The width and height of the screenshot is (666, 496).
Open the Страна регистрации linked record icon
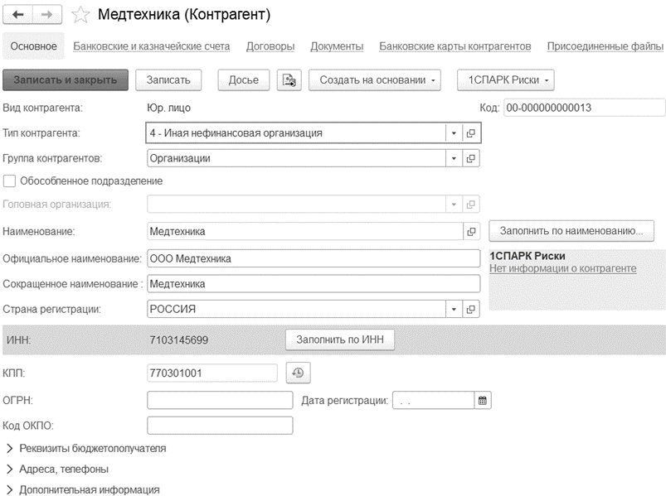pyautogui.click(x=470, y=309)
